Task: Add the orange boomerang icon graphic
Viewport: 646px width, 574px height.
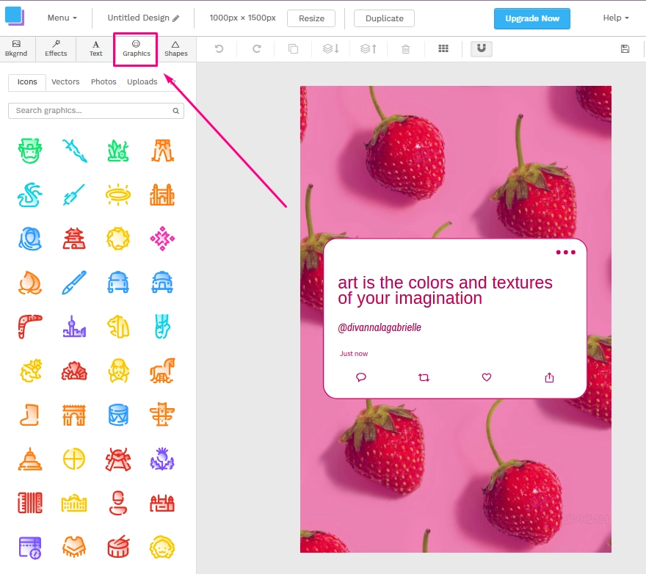Action: pyautogui.click(x=30, y=327)
